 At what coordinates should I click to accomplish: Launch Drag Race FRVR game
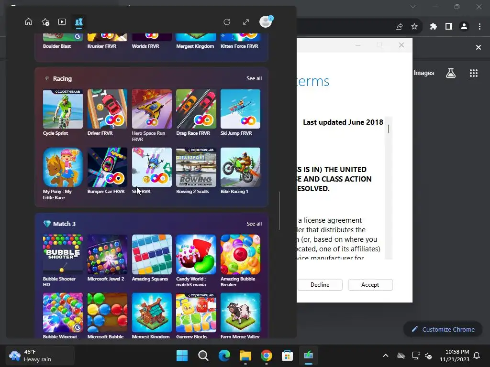(x=196, y=109)
